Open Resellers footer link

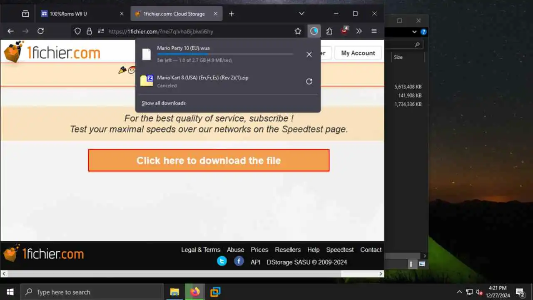pos(288,250)
